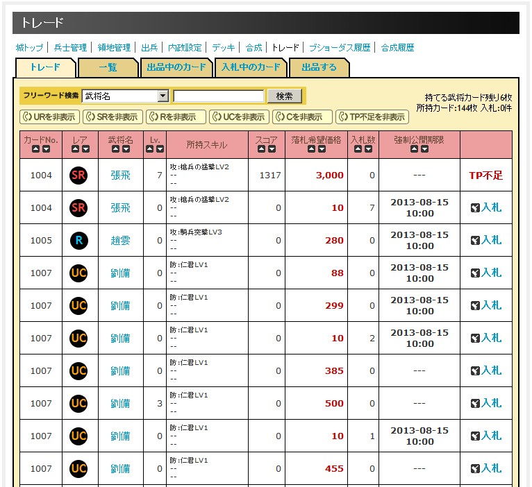
Task: Click SR rarity badge in 張飛 price 10 row
Action: pos(78,207)
